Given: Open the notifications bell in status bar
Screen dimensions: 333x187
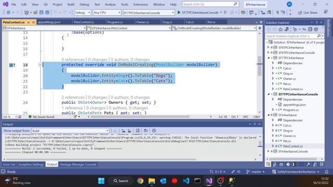Looking at the screenshot, I should [327, 171].
